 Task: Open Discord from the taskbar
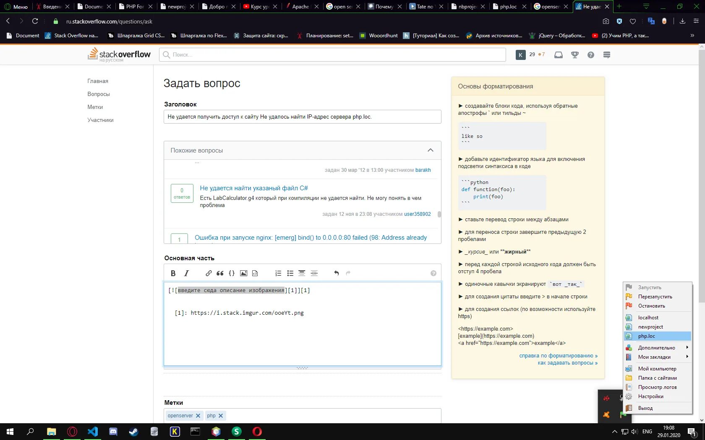pos(113,432)
